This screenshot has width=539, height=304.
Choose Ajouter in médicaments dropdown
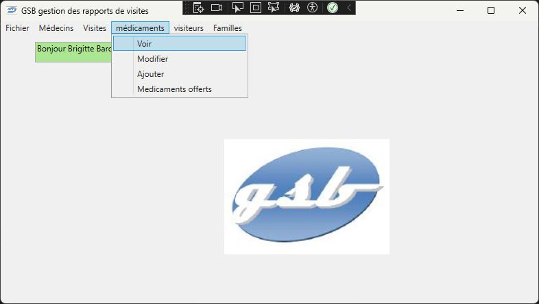tap(180, 74)
